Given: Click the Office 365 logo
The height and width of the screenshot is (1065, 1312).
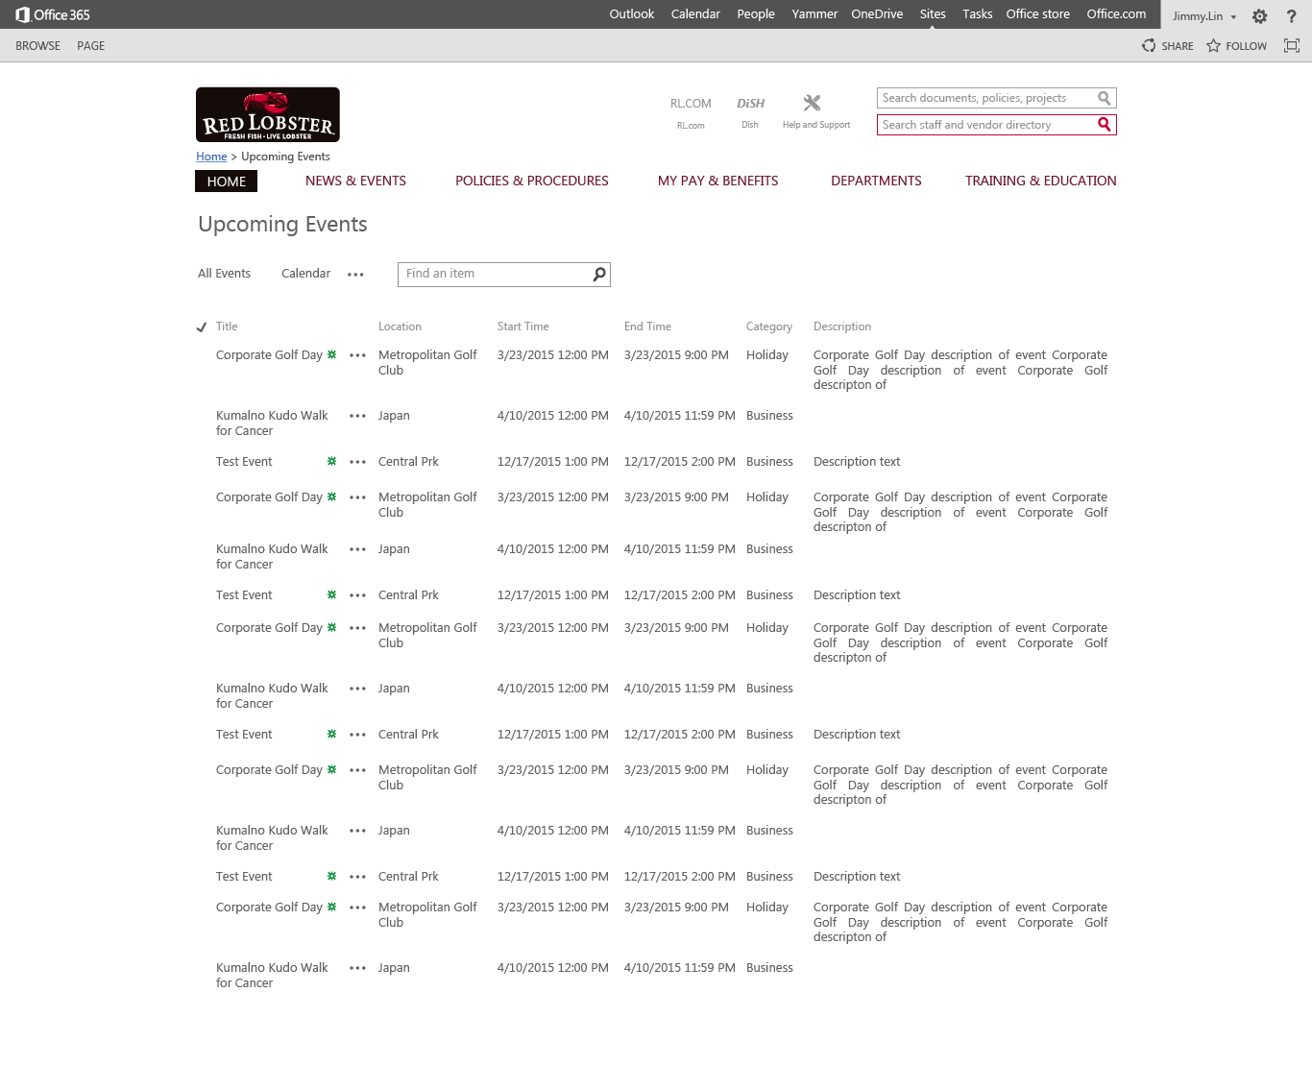Looking at the screenshot, I should [53, 14].
